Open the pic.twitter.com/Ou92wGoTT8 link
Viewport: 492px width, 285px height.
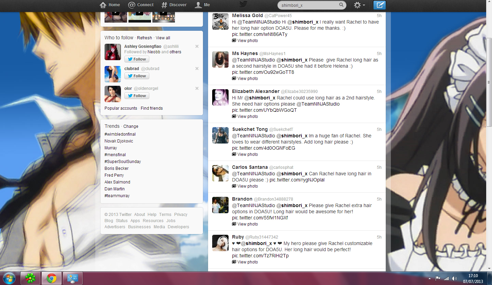263,72
